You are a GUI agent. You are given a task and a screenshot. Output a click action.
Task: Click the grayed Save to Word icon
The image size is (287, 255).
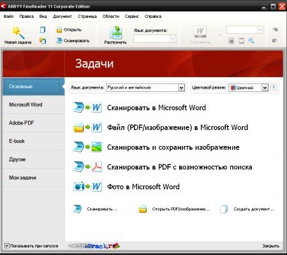pos(200,32)
